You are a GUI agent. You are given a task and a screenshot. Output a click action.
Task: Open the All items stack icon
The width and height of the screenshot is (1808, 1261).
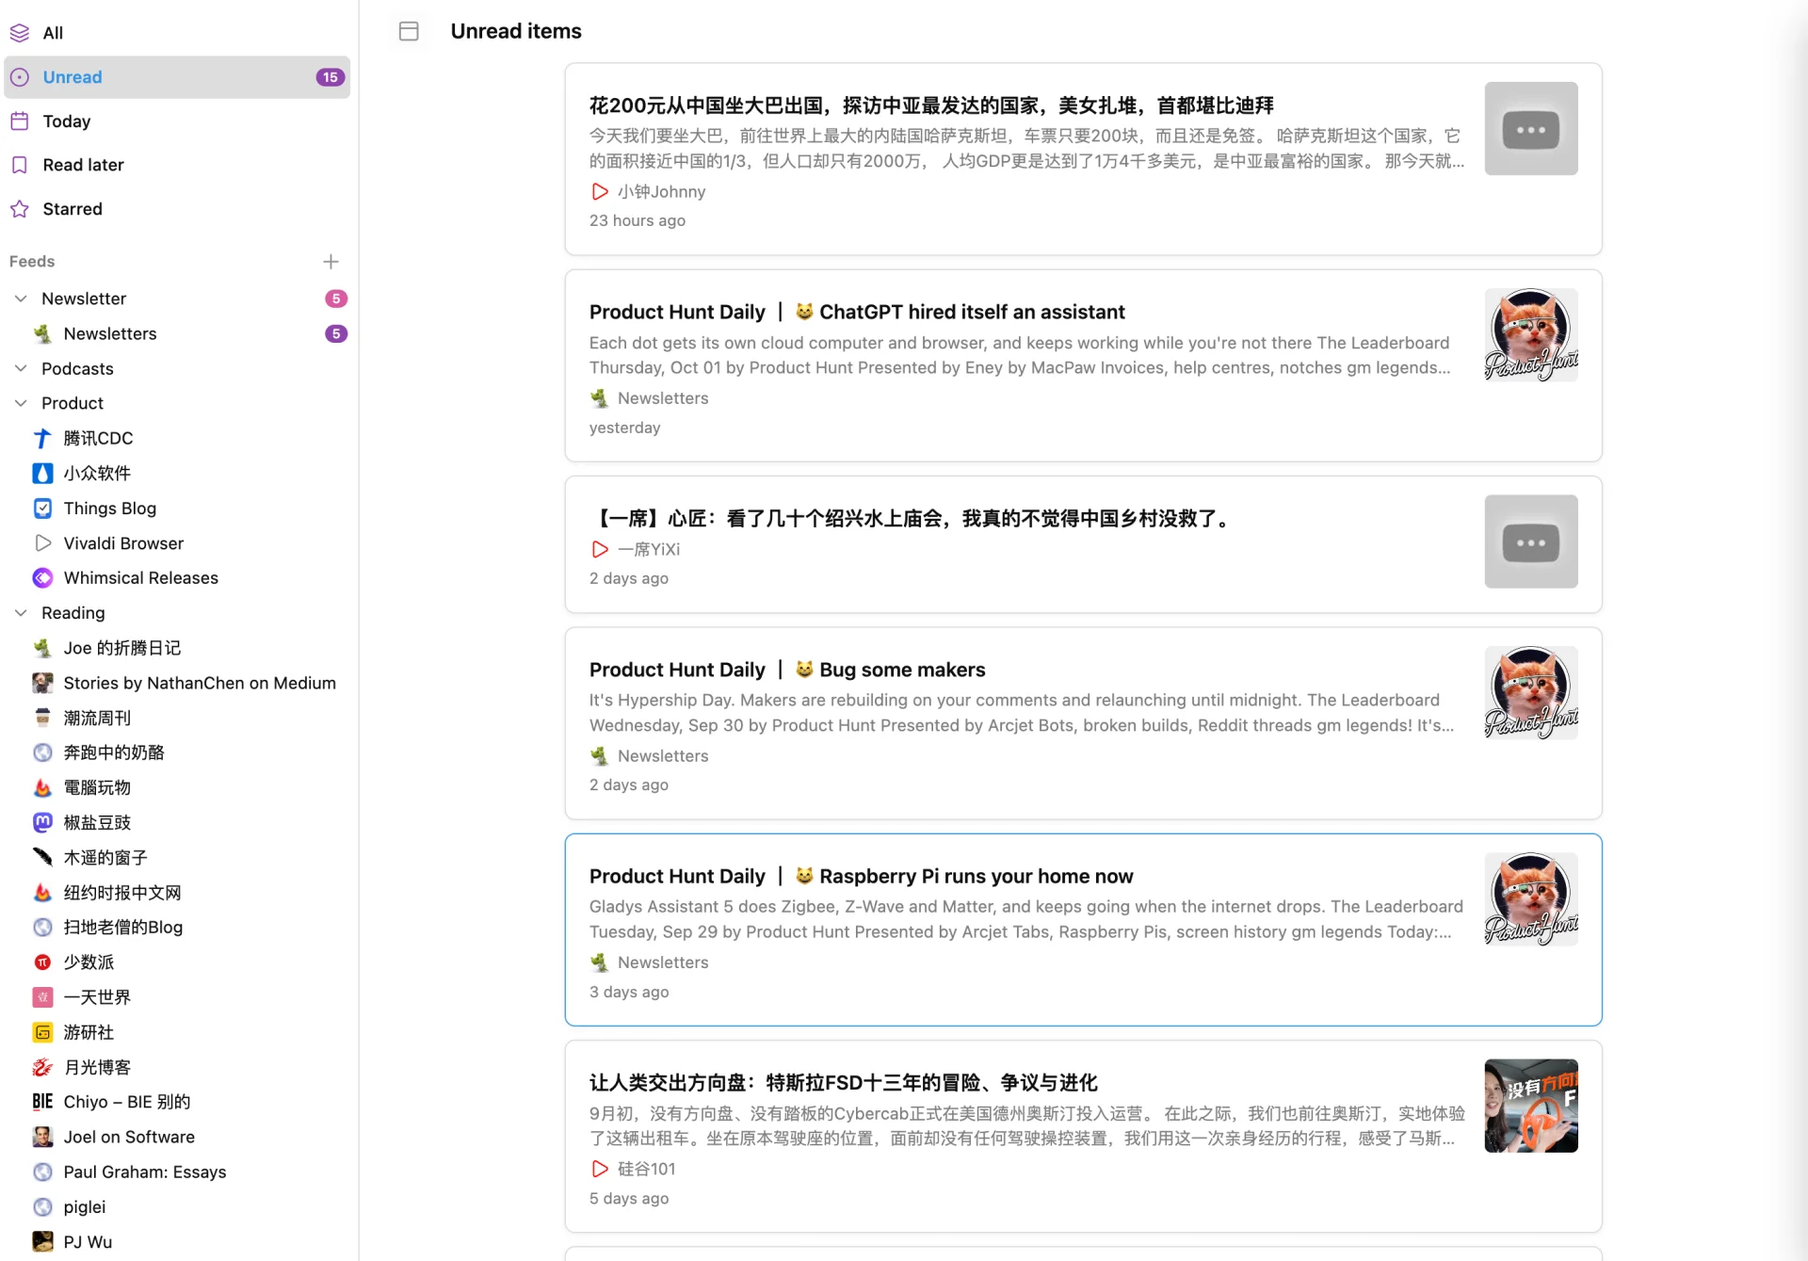(x=20, y=33)
